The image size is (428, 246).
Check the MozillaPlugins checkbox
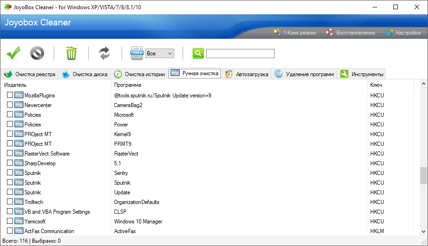tap(10, 95)
